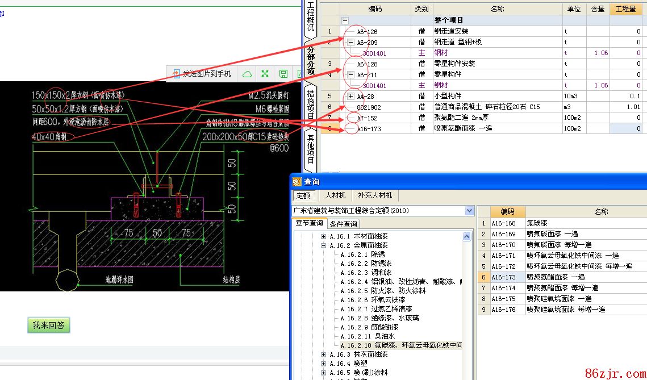Expand A.16.1 木材面油漆 tree node
This screenshot has height=380, width=647.
(x=324, y=236)
